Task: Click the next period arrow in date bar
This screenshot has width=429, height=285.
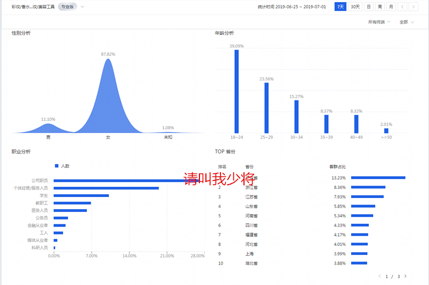Action: [415, 6]
